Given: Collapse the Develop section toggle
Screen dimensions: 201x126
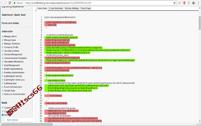Looking at the screenshot, I should click(3, 115).
